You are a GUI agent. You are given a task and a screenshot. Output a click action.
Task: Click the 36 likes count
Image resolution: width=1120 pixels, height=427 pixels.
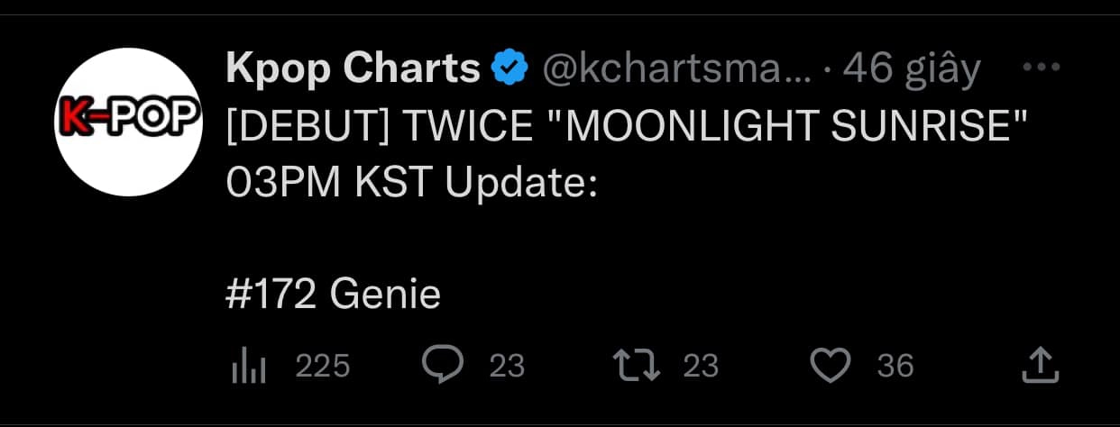[895, 366]
